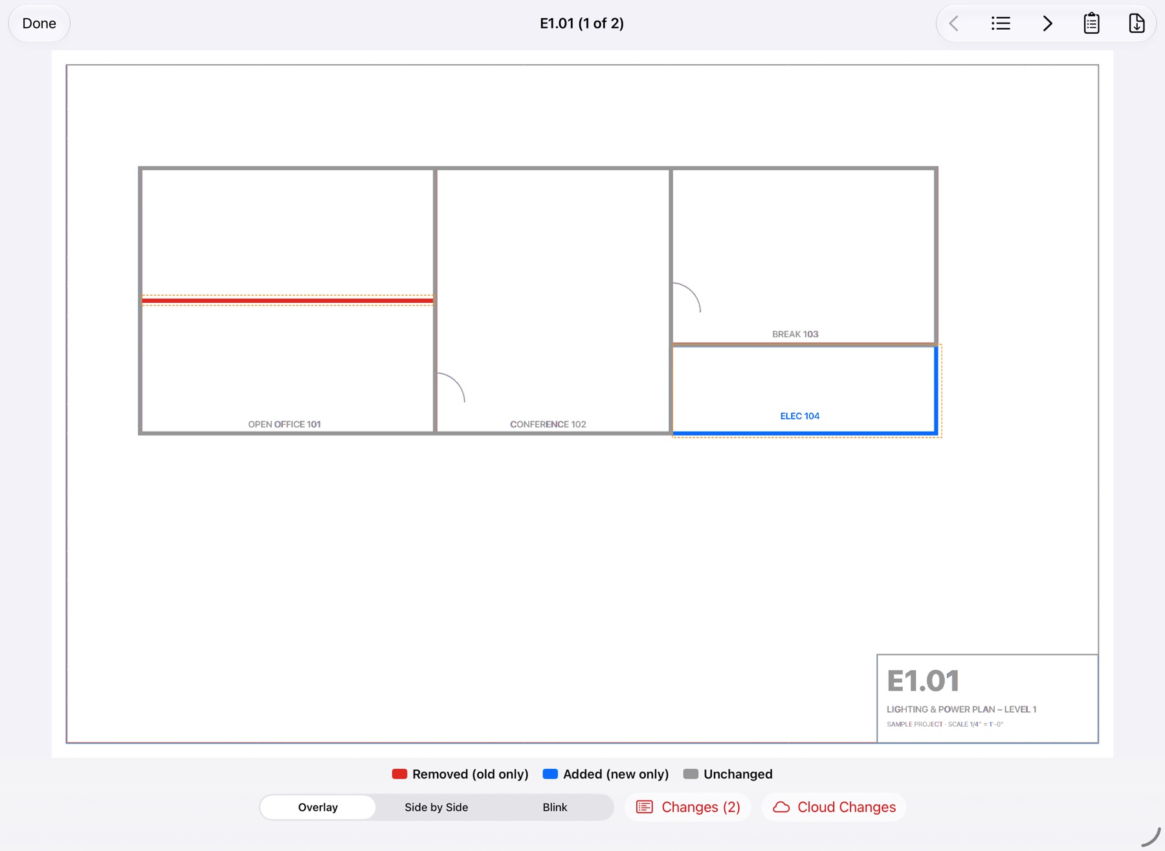Click the OPEN OFFICE 101 label
The width and height of the screenshot is (1165, 851).
[284, 425]
